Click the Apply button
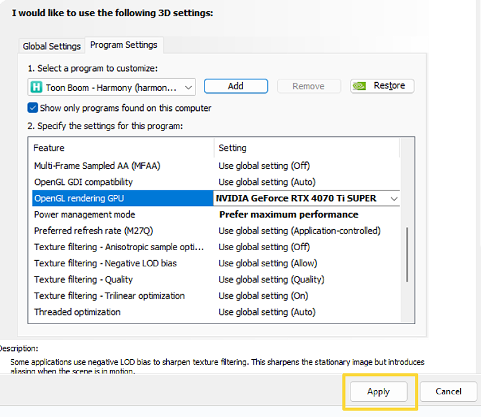Screen dimensions: 481x417 coord(378,391)
